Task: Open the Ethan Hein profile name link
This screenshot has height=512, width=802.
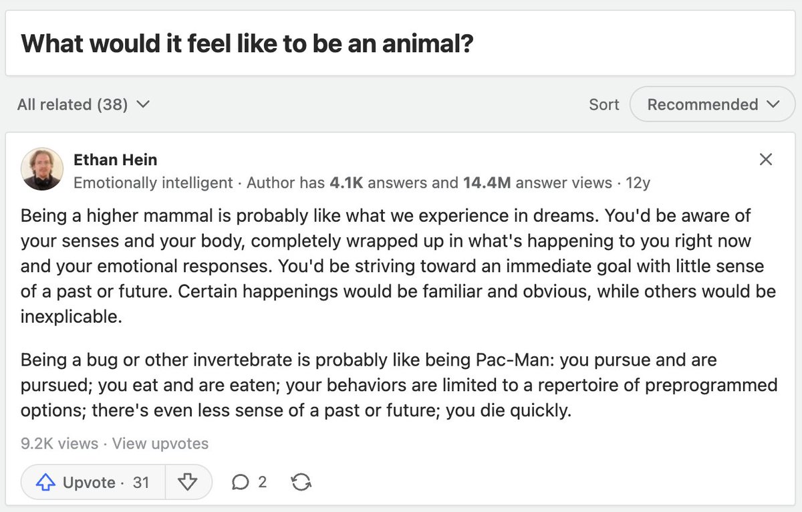Action: (x=115, y=160)
